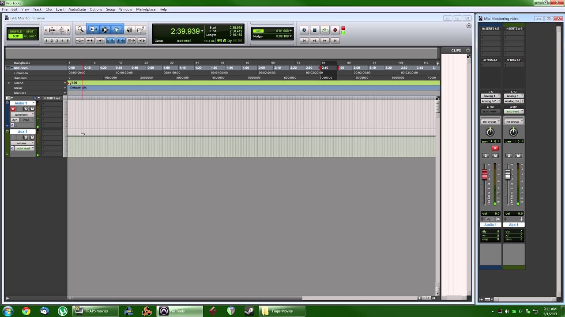Go to End in transport

point(335,41)
